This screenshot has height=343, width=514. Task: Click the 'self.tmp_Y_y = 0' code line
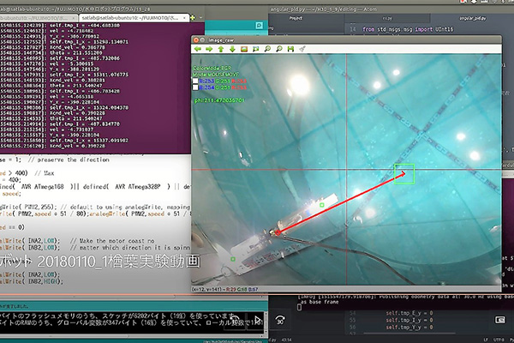[409, 328]
